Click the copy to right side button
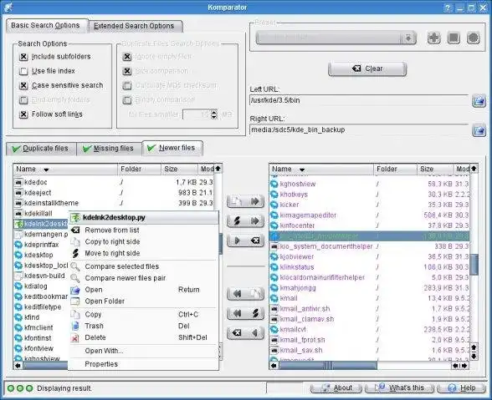Viewport: 492px width, 400px height. click(x=245, y=201)
